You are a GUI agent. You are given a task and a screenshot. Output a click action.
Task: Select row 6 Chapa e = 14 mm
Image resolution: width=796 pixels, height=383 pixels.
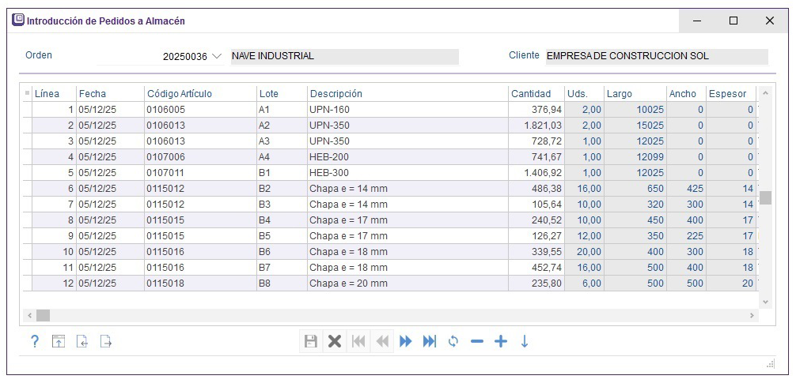348,189
